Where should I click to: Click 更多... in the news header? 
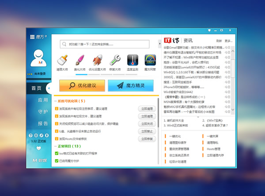[x=228, y=41]
